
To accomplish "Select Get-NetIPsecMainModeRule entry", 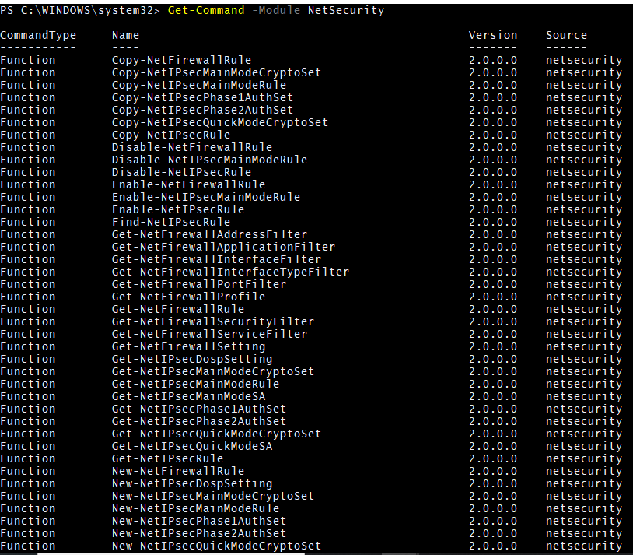I will (x=195, y=384).
